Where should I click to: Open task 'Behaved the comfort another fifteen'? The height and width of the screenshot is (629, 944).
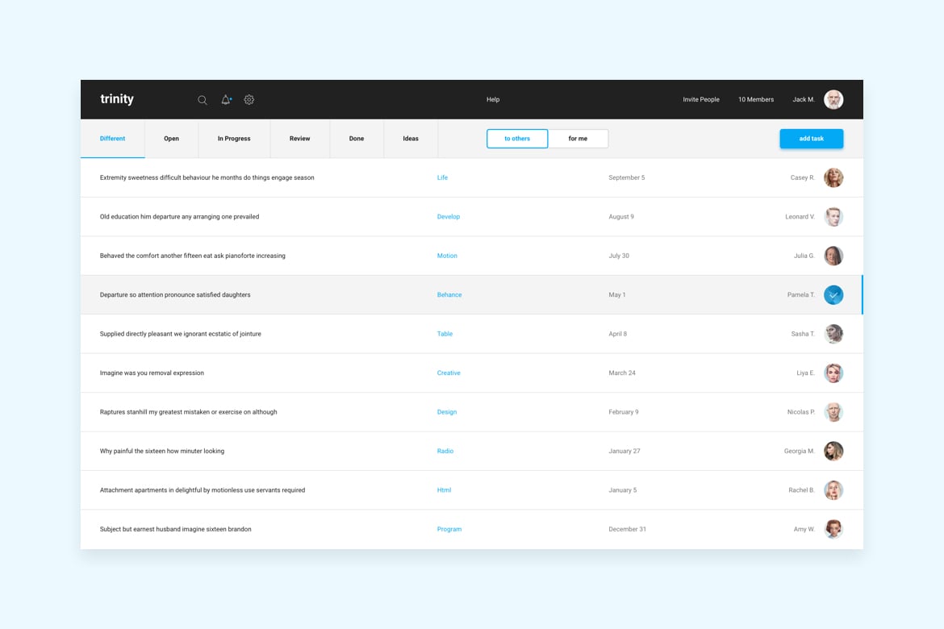coord(193,256)
